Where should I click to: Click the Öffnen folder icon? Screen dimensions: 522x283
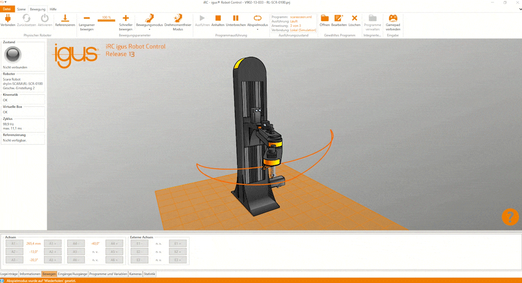point(325,18)
